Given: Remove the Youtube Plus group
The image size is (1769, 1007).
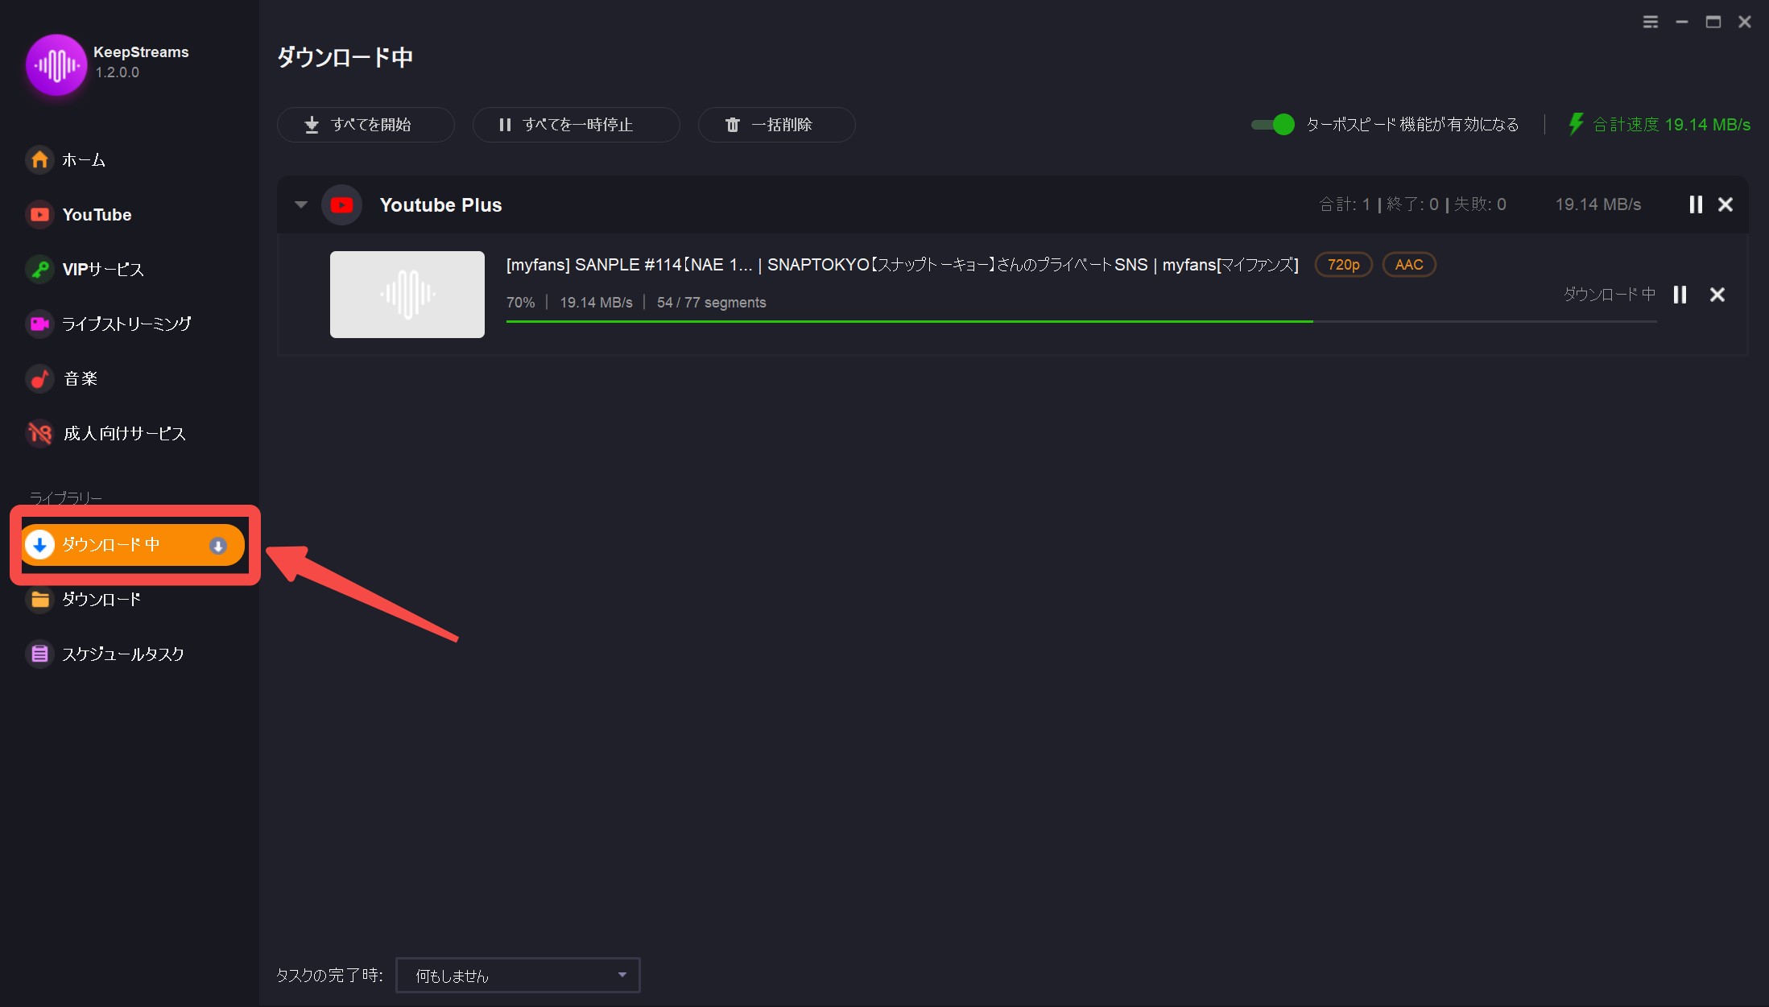Looking at the screenshot, I should click(1726, 204).
